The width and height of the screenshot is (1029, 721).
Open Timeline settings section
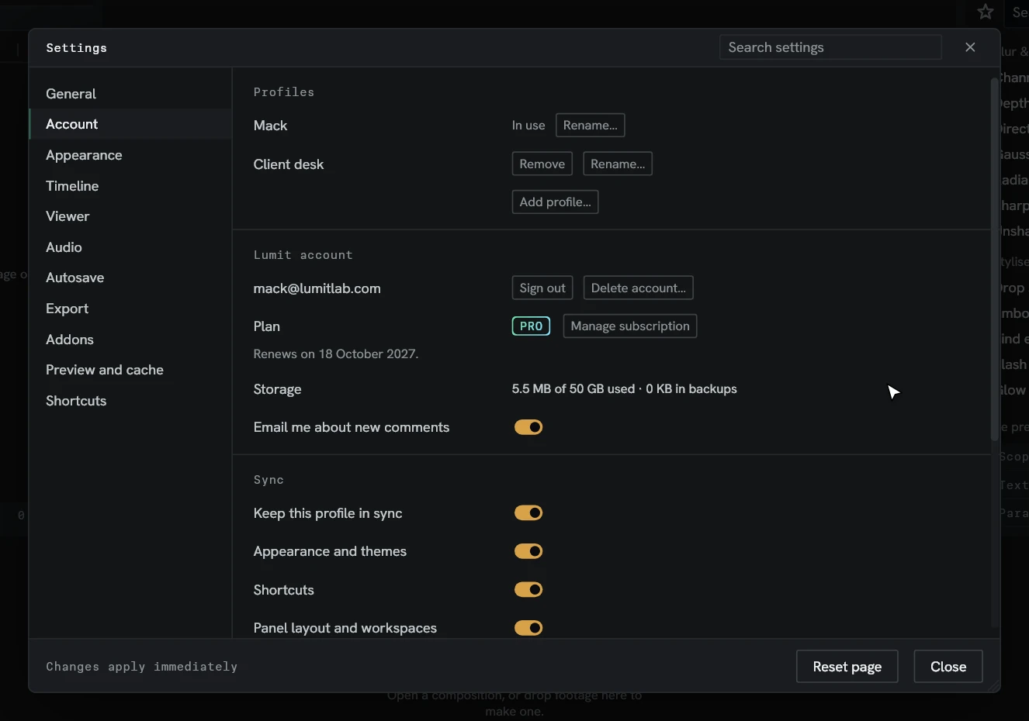(x=130, y=186)
